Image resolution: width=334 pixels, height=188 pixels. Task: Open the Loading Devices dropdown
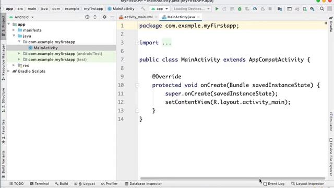pyautogui.click(x=192, y=9)
